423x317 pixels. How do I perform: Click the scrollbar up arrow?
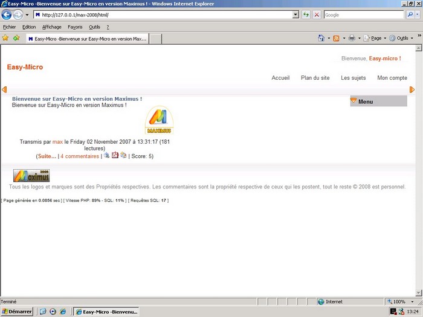pos(418,48)
